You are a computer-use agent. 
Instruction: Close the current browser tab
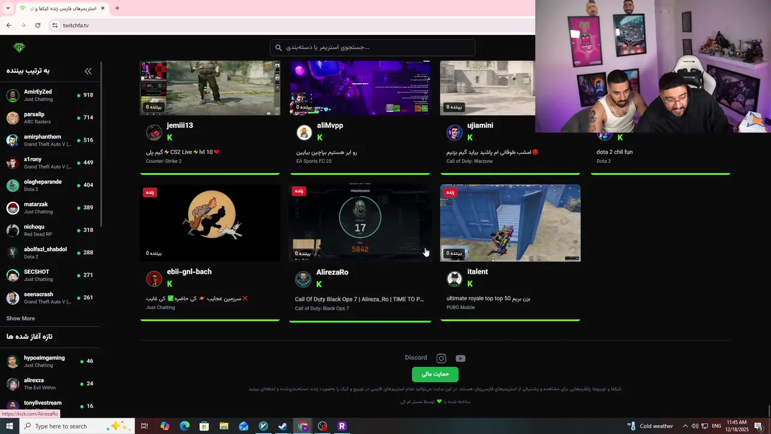[102, 8]
